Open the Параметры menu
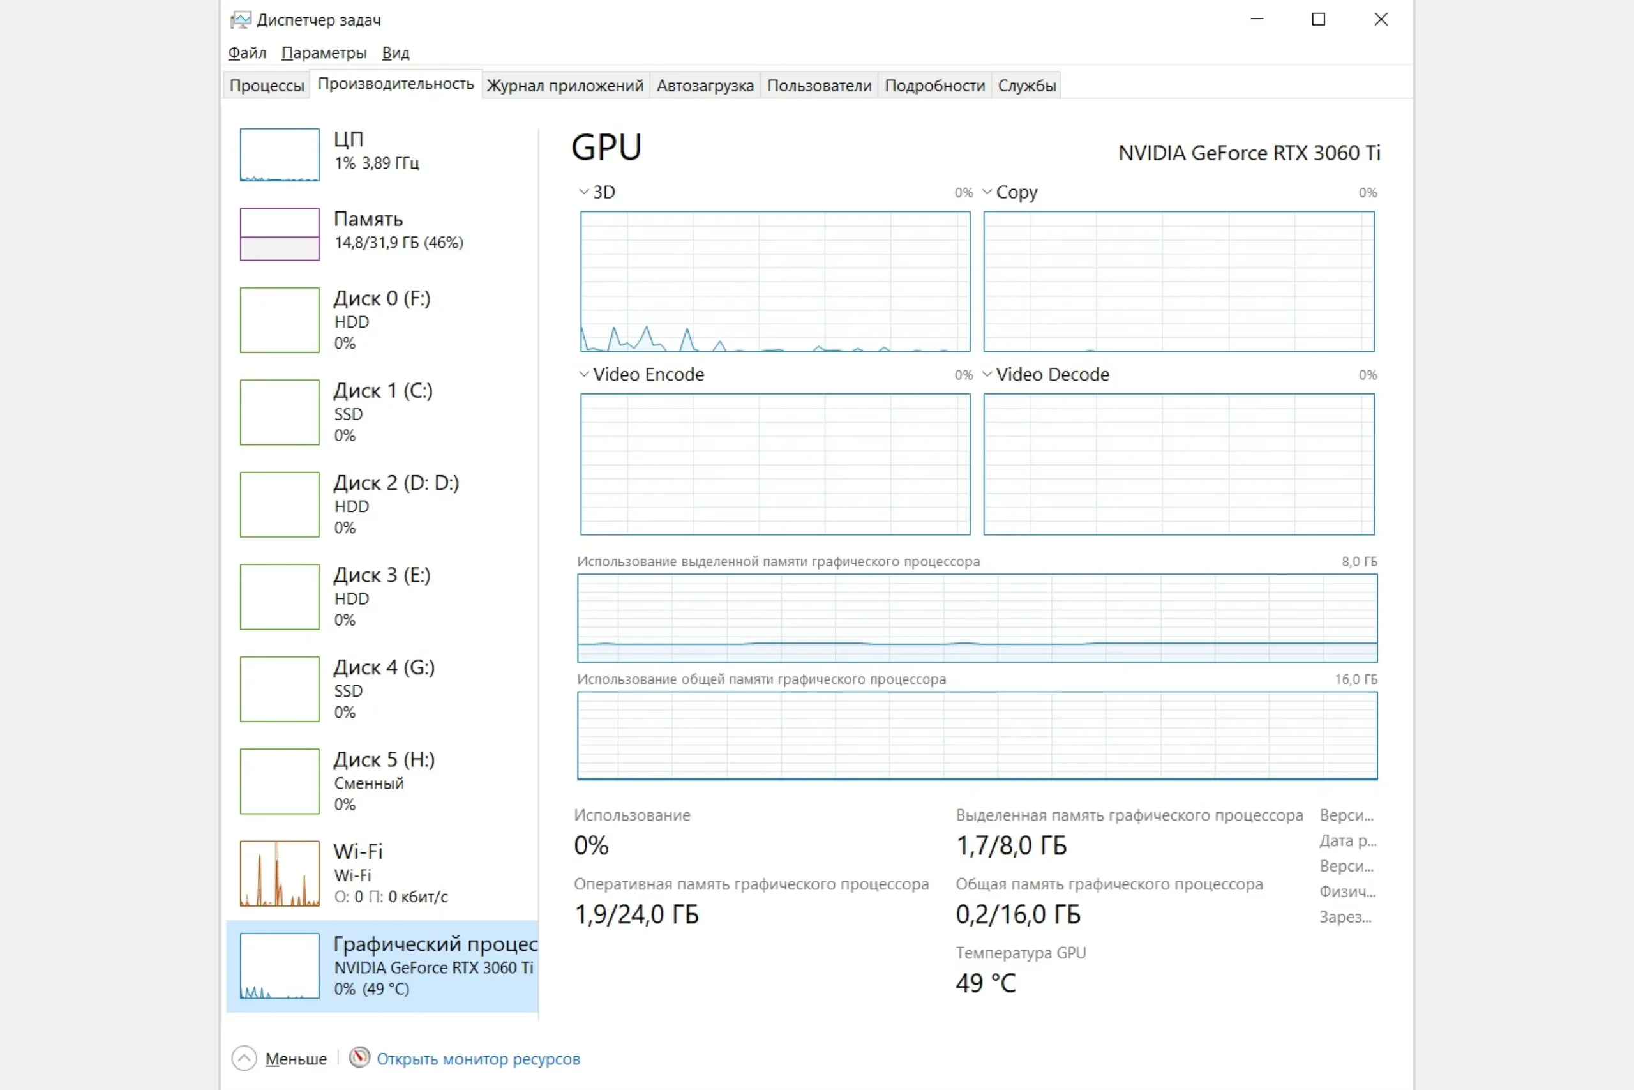 [324, 53]
